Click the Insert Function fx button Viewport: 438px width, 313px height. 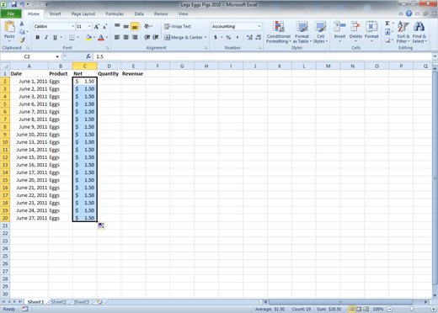click(x=88, y=56)
